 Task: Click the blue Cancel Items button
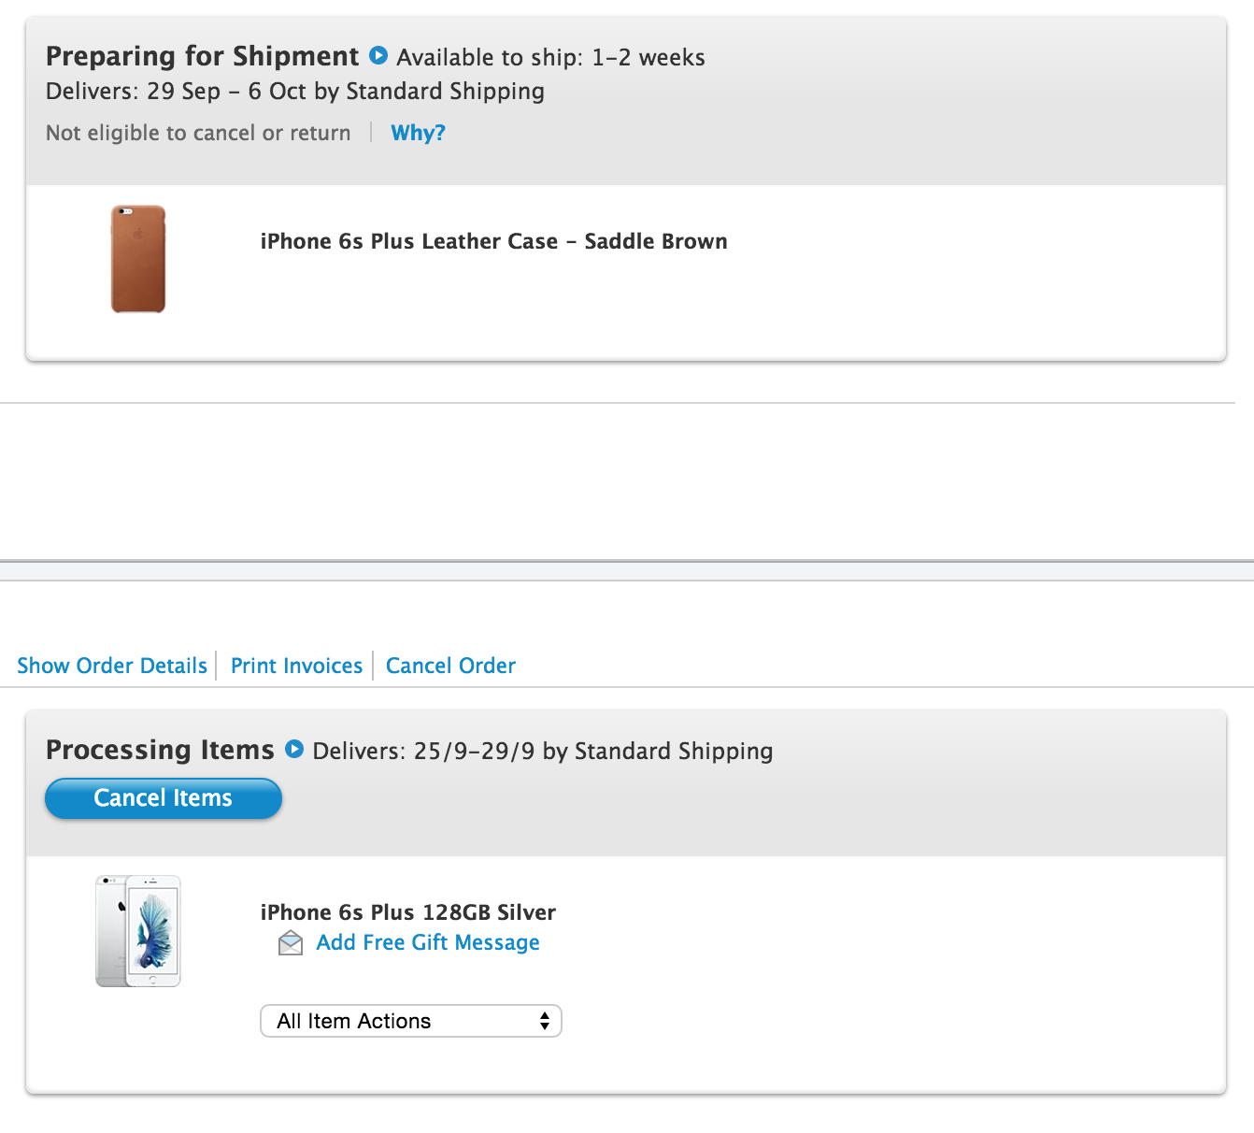tap(164, 798)
